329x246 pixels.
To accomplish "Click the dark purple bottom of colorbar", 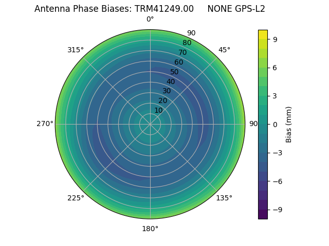I will [263, 215].
